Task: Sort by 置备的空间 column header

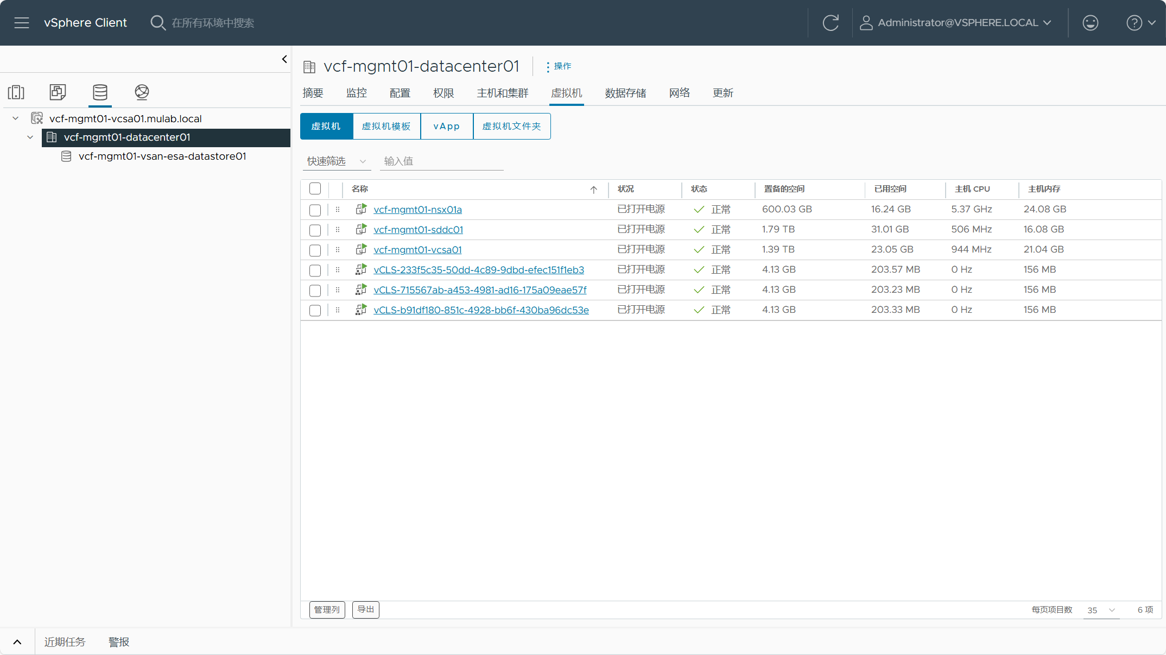Action: [784, 189]
